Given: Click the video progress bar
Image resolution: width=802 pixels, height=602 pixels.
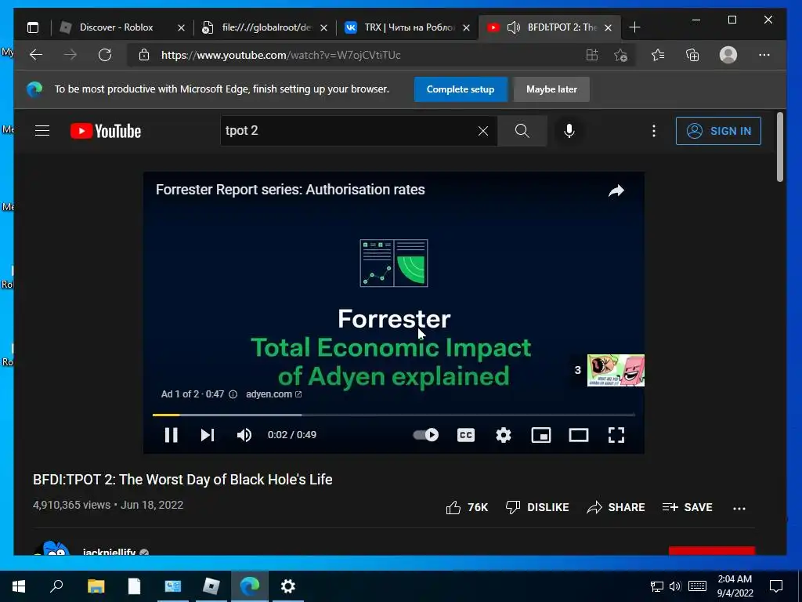Looking at the screenshot, I should tap(393, 415).
